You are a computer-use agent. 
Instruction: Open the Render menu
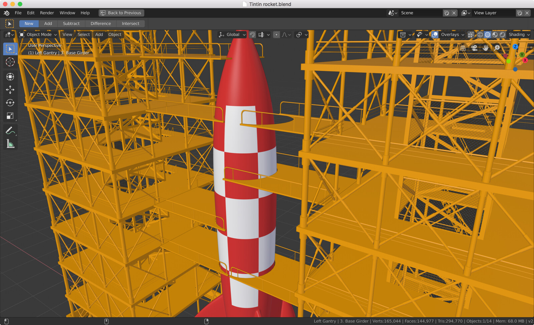click(x=47, y=13)
